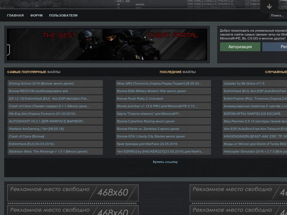This screenshot has height=215, width=287.
Task: Go to ПОЛЬЗОВАТЕЛИ page
Action: click(63, 15)
